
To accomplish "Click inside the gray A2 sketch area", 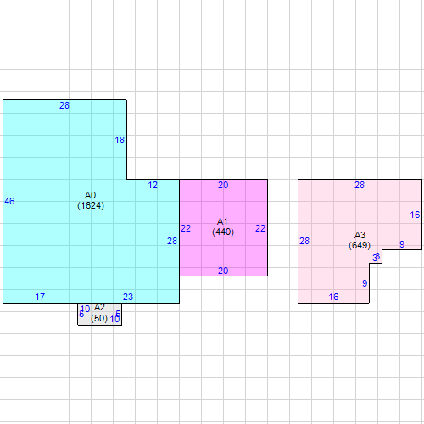I will tap(99, 313).
